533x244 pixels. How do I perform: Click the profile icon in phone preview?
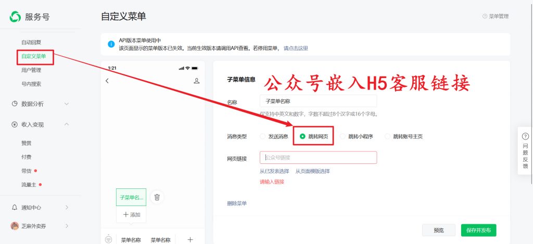point(196,81)
